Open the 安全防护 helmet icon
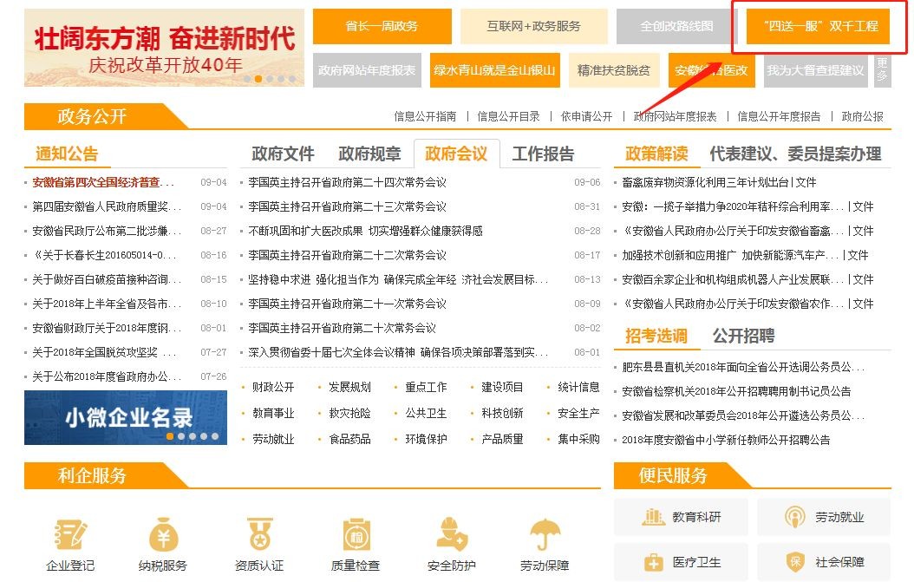 coord(451,535)
